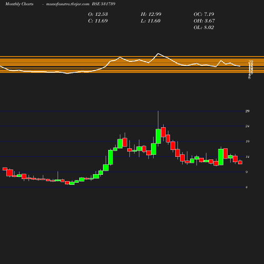Click the price axis label 14
Screen dimensions: 264x264
[x=247, y=157]
